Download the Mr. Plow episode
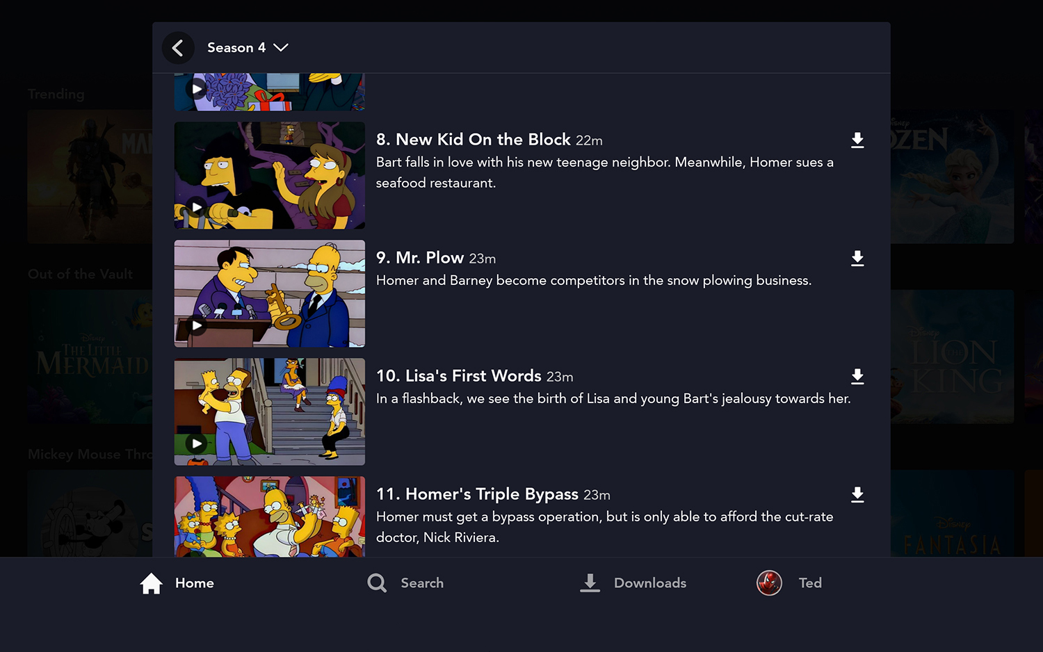Image resolution: width=1043 pixels, height=652 pixels. [857, 259]
